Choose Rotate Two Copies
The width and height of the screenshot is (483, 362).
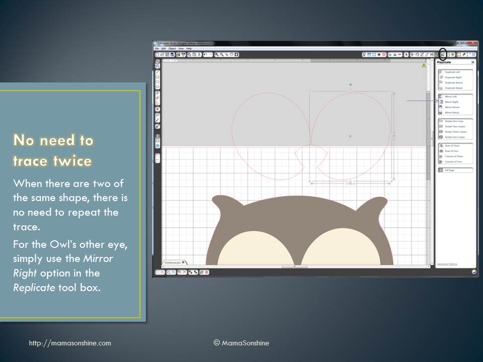454,126
